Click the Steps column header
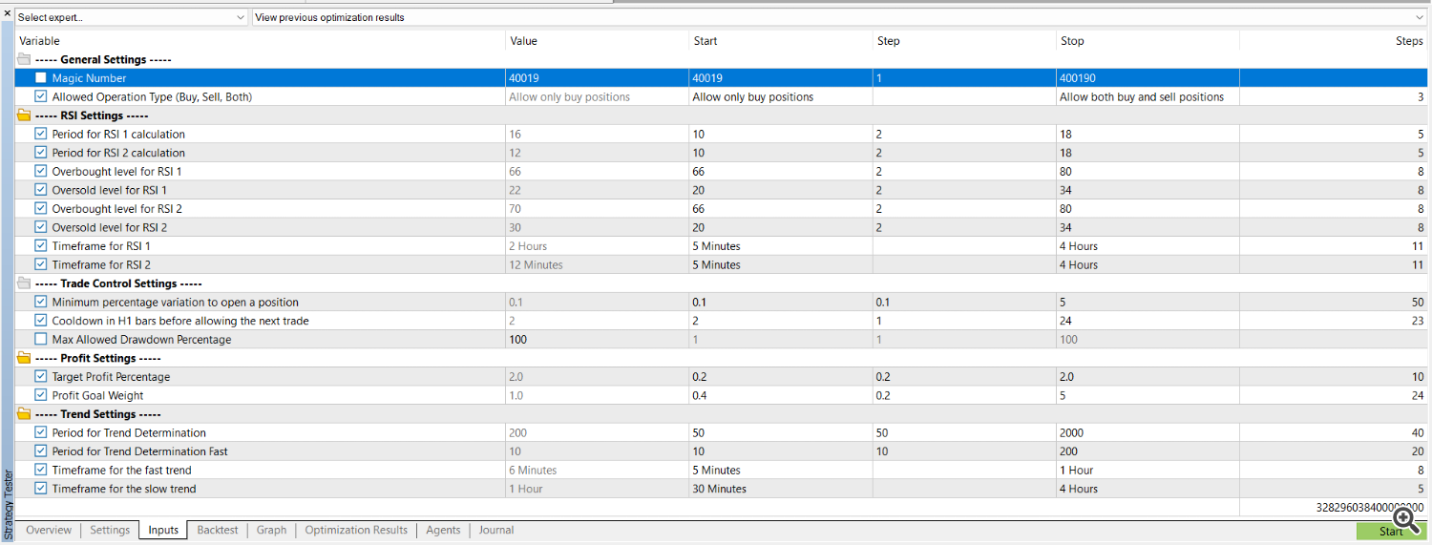This screenshot has width=1432, height=545. pos(1334,41)
